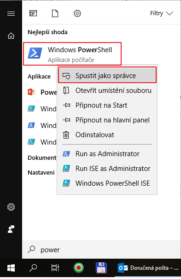Open the Windows Start button
The height and width of the screenshot is (279, 181).
click(x=11, y=267)
